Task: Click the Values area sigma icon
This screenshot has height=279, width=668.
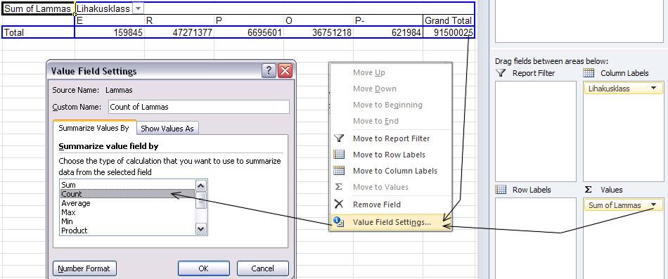Action: 589,190
